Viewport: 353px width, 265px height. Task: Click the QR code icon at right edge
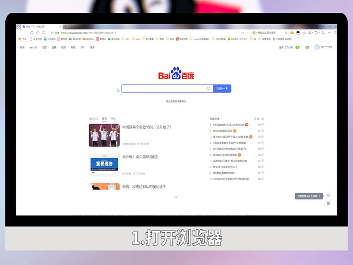tap(329, 204)
